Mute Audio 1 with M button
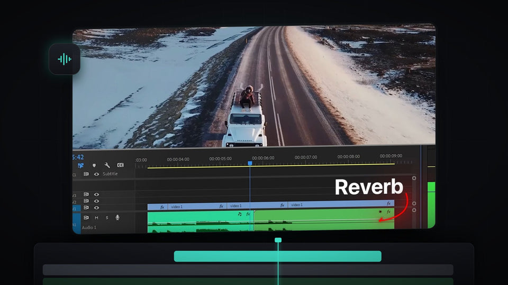 (x=96, y=218)
